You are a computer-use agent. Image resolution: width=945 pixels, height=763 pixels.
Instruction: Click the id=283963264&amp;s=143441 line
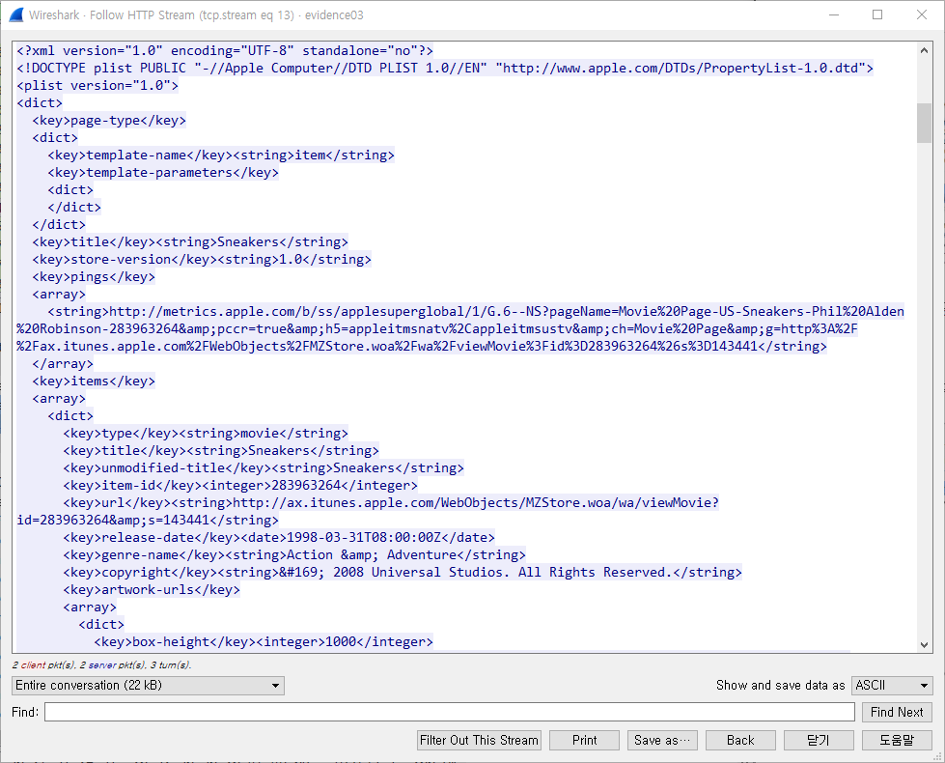pyautogui.click(x=148, y=520)
